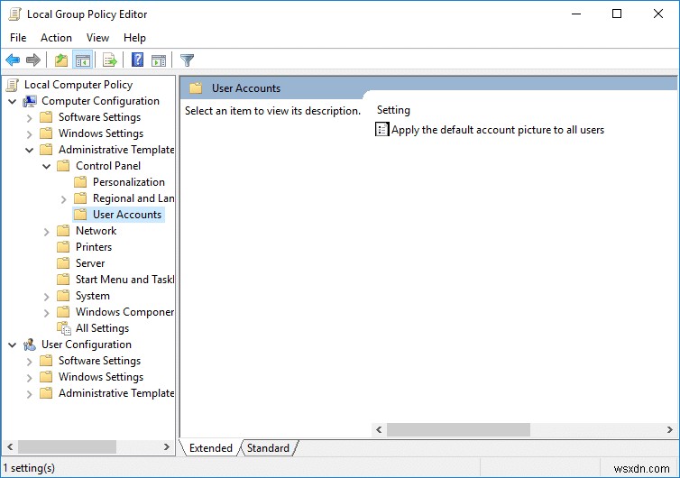Open the Action menu

click(56, 38)
